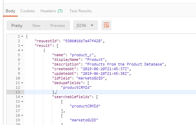The width and height of the screenshot is (196, 125).
Task: Switch to Raw view
Action: point(36,25)
